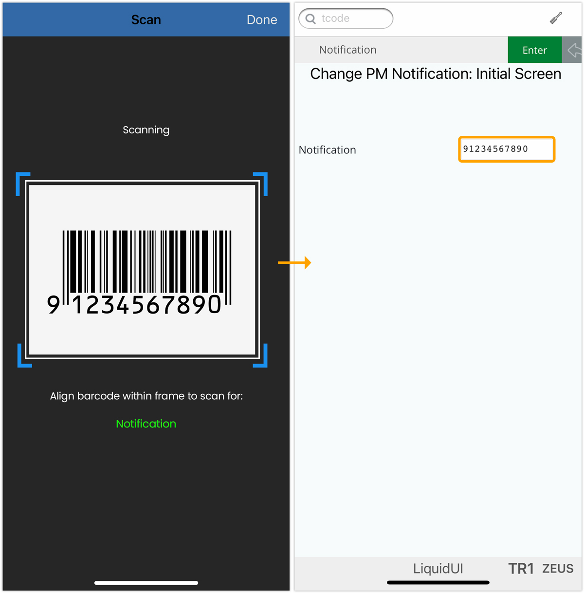This screenshot has width=584, height=593.
Task: Tap the black home indicator bar
Action: click(x=438, y=582)
